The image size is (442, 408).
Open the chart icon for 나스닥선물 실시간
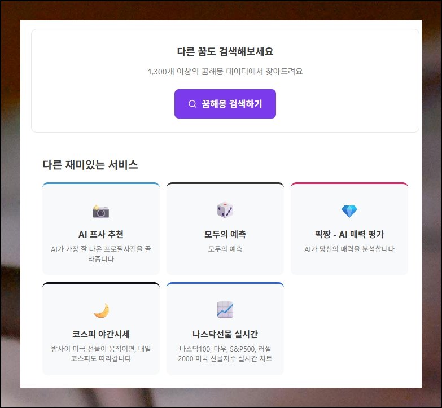225,309
